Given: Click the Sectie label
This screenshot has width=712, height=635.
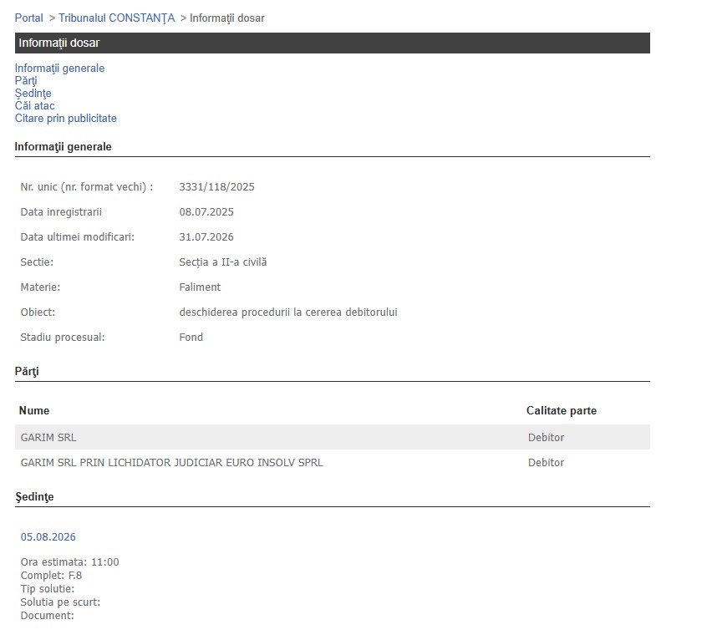Looking at the screenshot, I should [37, 262].
